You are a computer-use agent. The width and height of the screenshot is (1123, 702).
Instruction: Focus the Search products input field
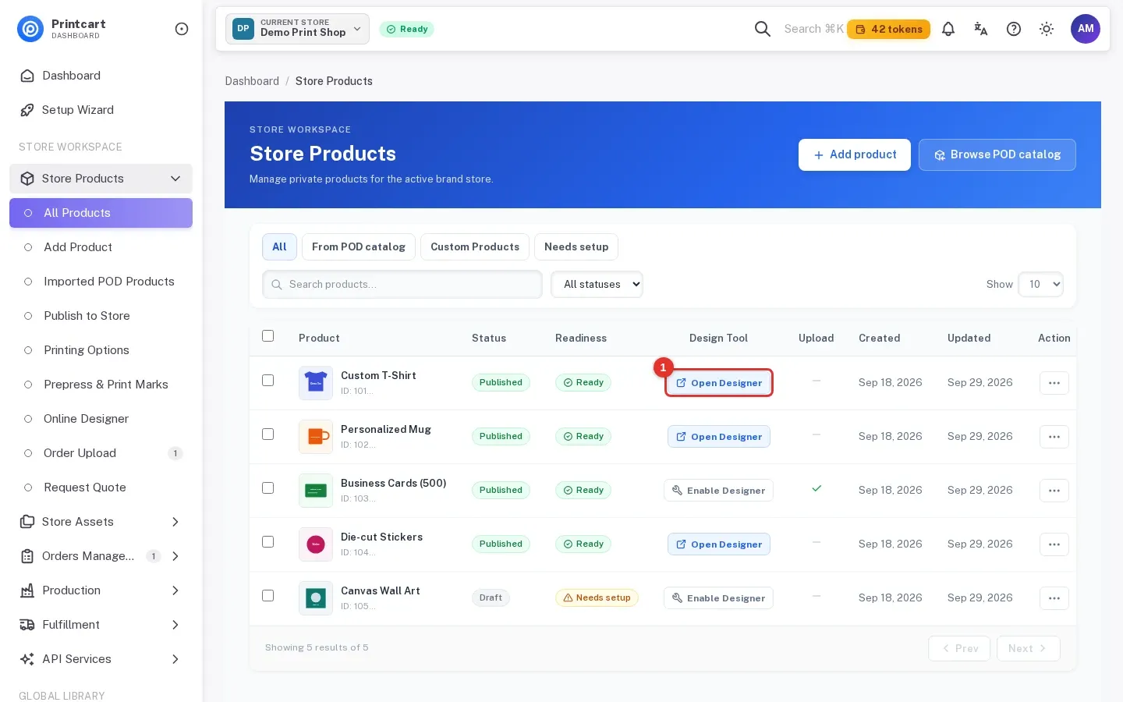click(402, 285)
